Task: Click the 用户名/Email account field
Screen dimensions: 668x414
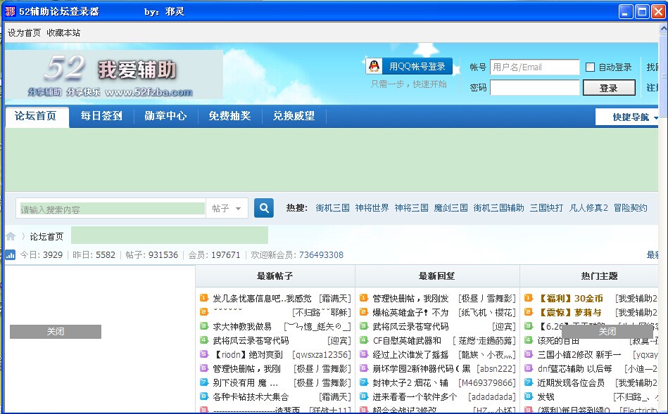Action: tap(535, 67)
